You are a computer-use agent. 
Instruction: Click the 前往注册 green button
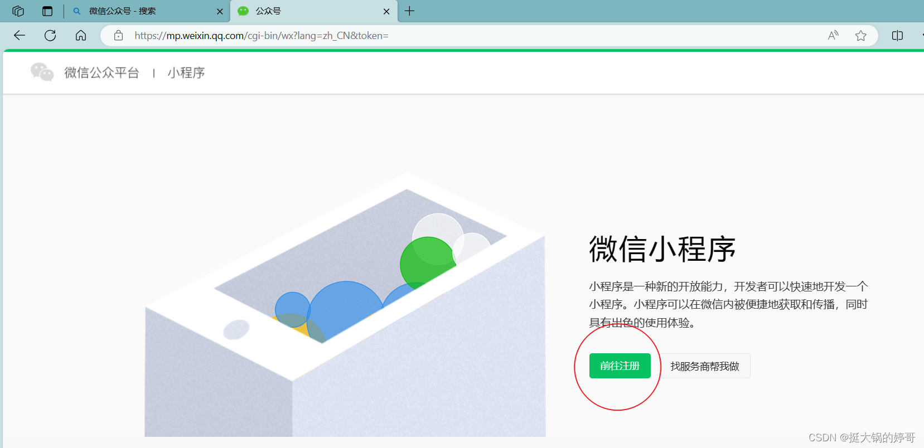(620, 366)
